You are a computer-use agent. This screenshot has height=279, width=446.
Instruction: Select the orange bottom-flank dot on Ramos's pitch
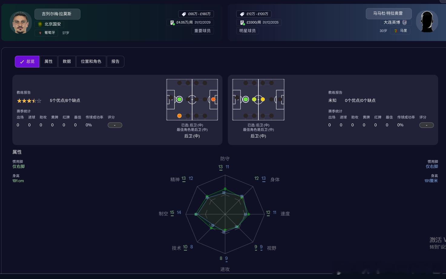tap(179, 116)
